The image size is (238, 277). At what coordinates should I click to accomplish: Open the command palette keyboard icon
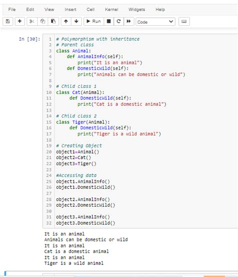(x=184, y=22)
